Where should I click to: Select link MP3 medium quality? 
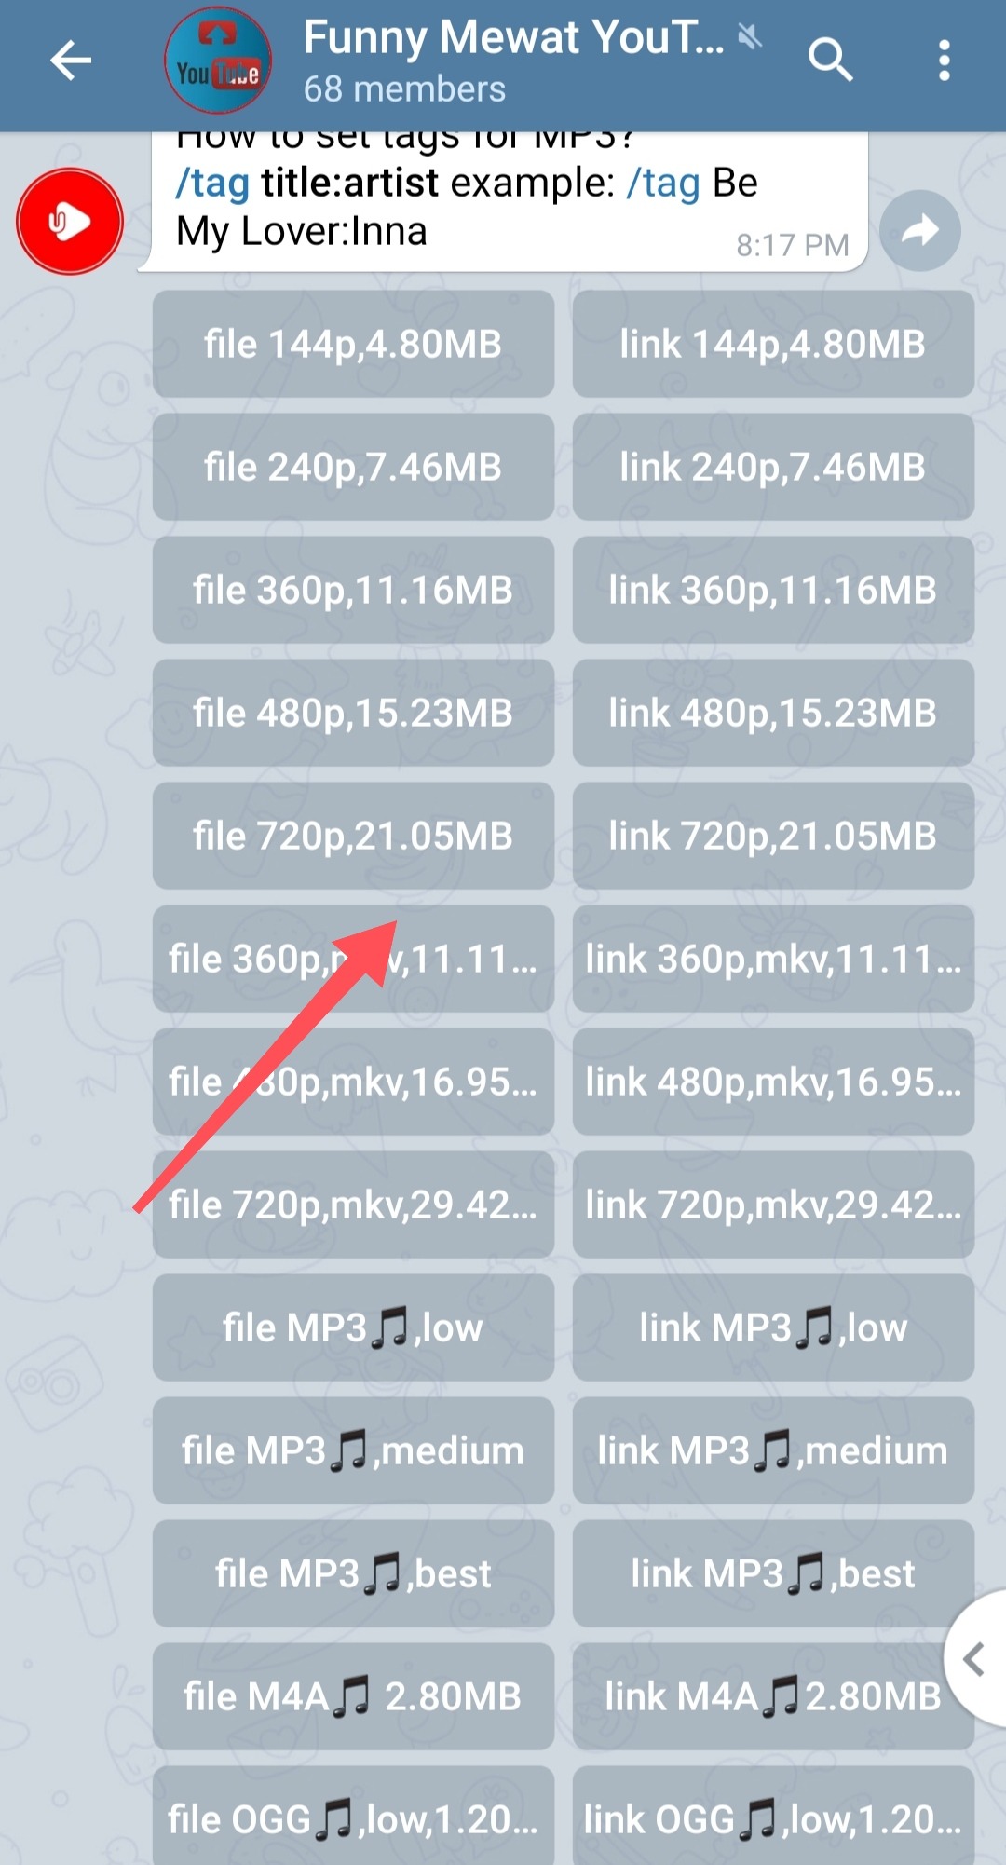773,1450
